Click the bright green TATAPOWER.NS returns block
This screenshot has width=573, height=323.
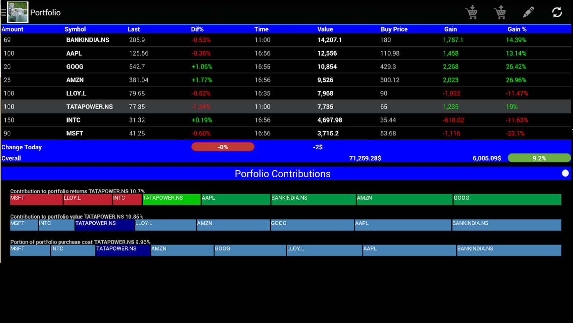(x=172, y=200)
